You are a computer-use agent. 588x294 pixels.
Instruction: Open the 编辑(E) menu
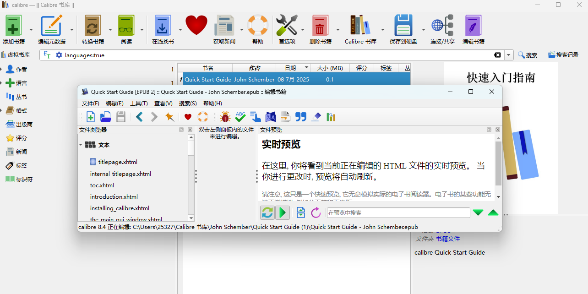point(114,103)
